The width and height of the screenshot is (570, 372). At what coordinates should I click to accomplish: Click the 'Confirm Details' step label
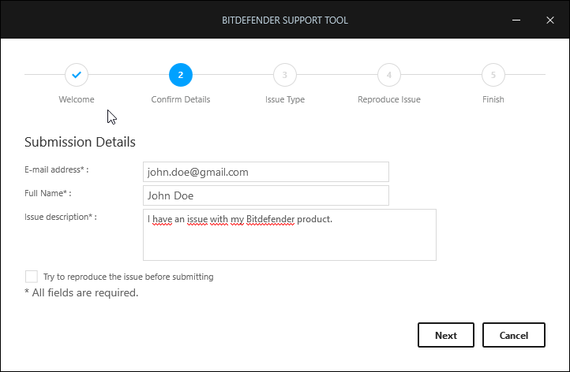coord(181,99)
